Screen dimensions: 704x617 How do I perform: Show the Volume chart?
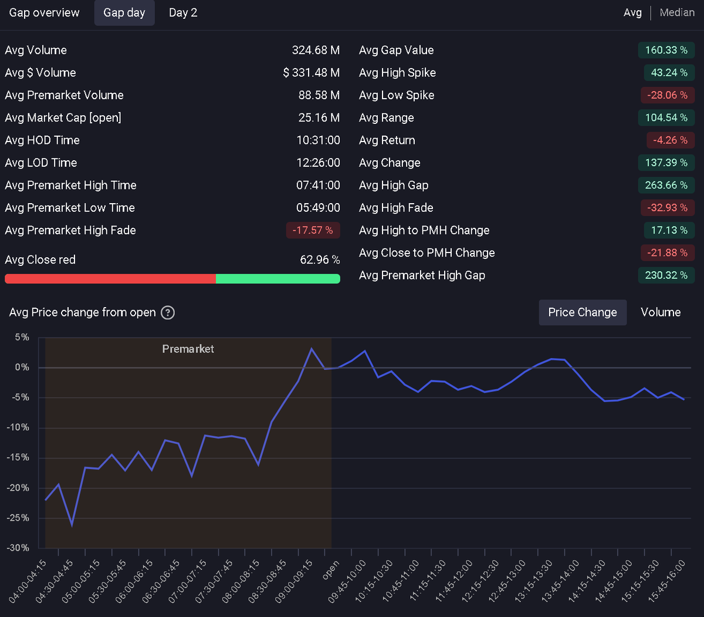click(x=661, y=312)
